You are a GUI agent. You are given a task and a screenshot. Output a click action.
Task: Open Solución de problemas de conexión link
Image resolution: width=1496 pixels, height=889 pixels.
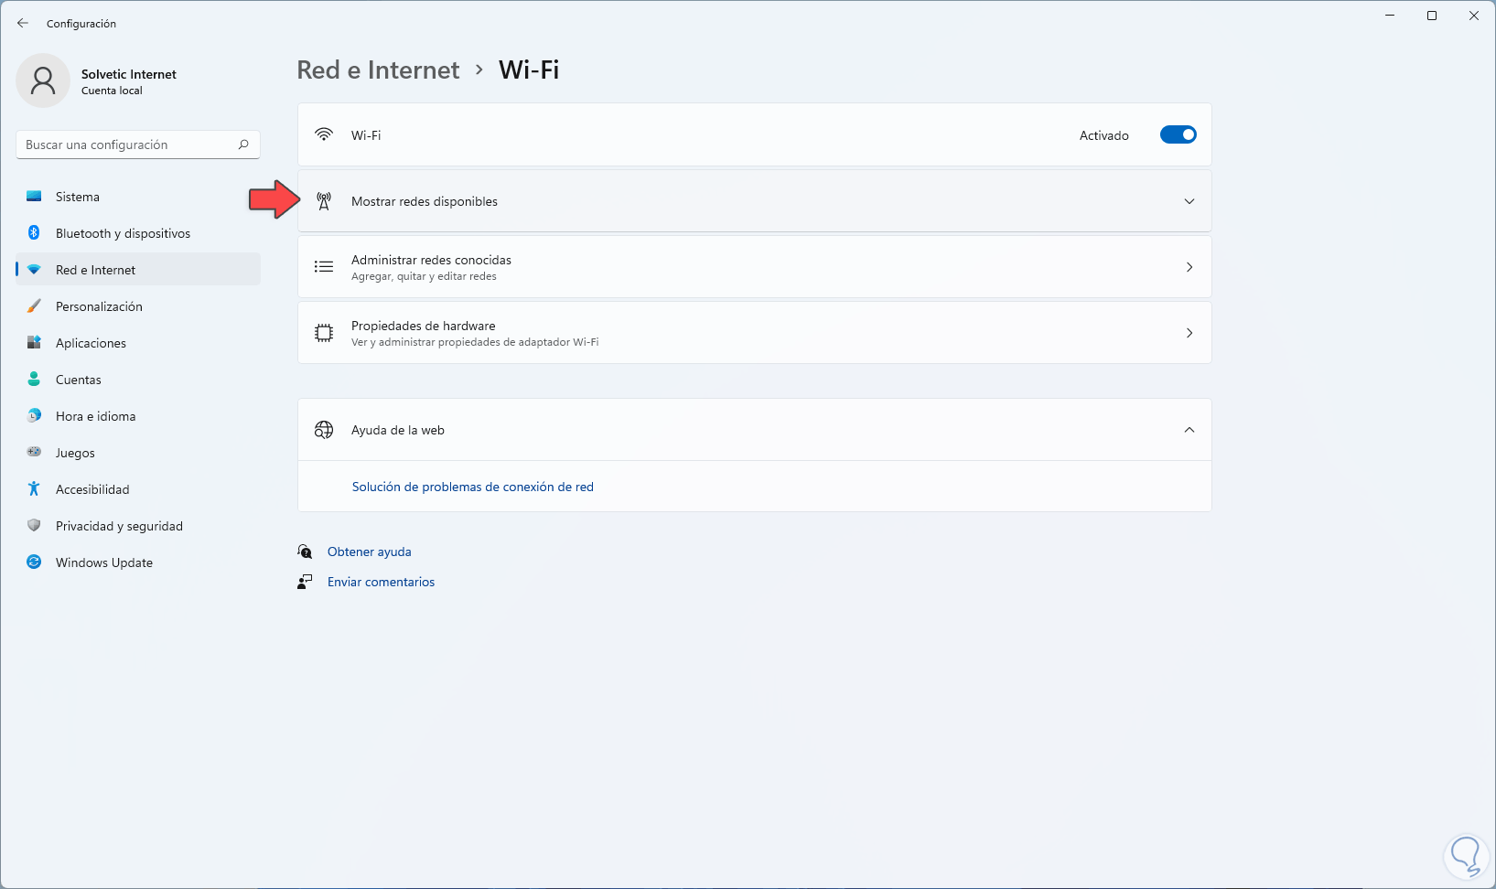tap(472, 487)
